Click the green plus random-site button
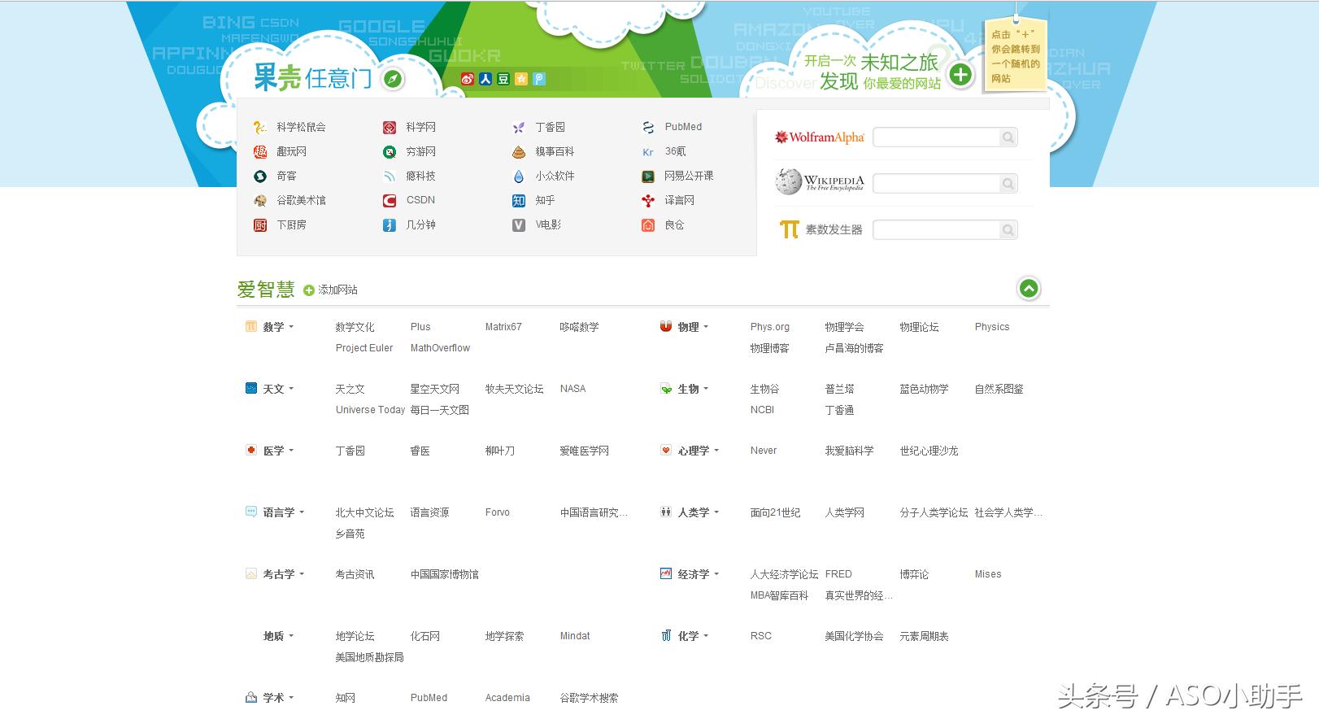1319x719 pixels. (960, 75)
